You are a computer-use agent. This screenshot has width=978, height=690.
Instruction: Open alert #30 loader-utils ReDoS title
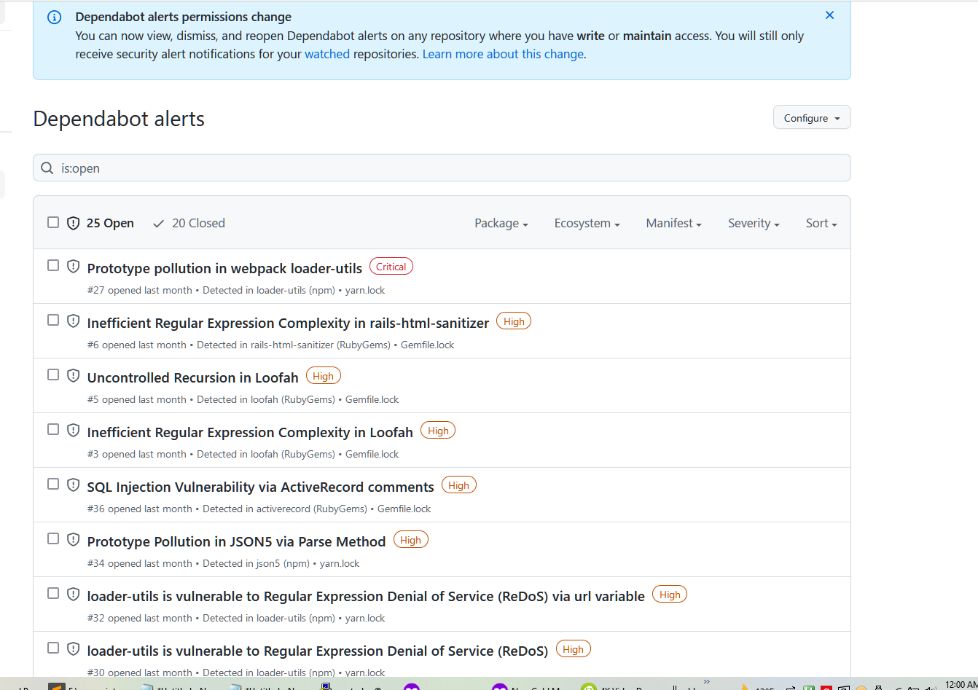tap(318, 651)
